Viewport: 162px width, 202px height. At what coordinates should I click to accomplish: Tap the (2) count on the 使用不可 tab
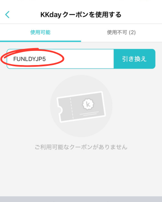[x=132, y=32]
